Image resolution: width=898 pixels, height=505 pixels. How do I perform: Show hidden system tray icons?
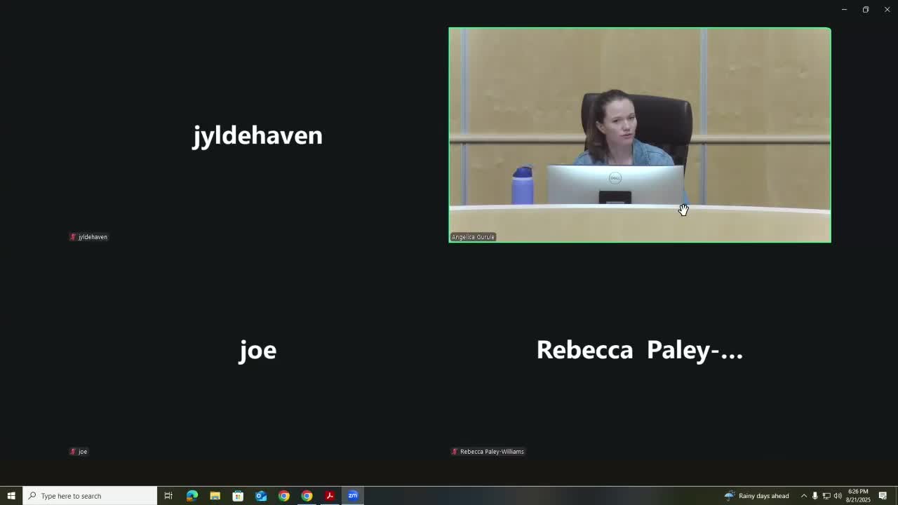(804, 496)
